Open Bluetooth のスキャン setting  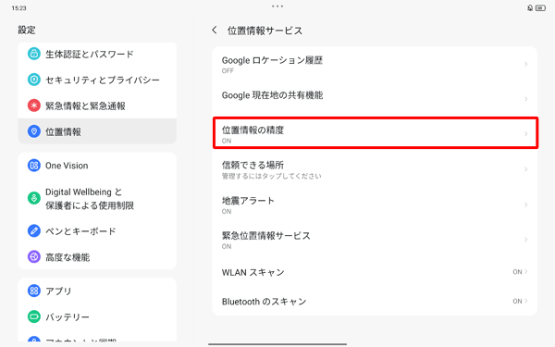tap(375, 302)
